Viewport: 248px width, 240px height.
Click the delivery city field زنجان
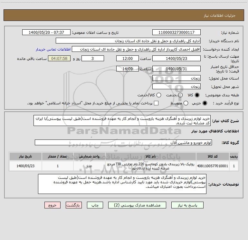(176, 87)
